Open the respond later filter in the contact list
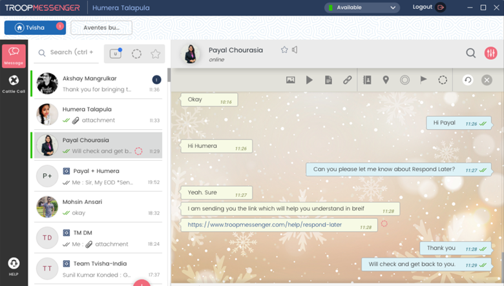This screenshot has width=504, height=286. pyautogui.click(x=136, y=54)
